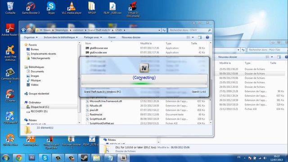Open the Skype desktop shortcut

click(51, 8)
